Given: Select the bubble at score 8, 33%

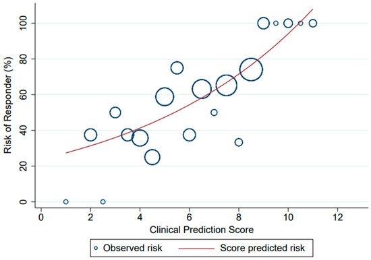Looking at the screenshot, I should (x=239, y=142).
